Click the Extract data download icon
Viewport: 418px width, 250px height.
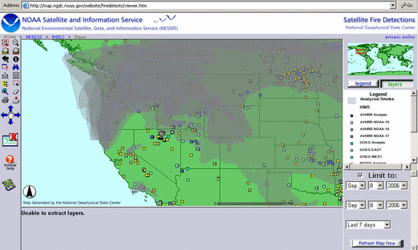pyautogui.click(x=16, y=100)
